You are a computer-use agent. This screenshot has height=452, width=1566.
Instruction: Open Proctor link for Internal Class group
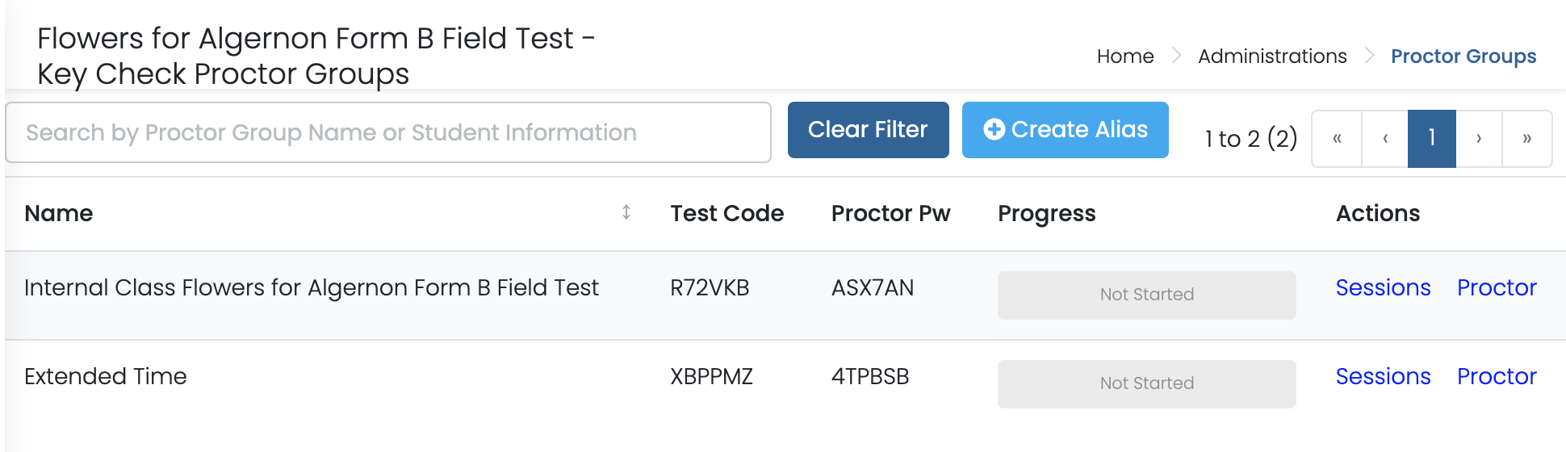(1497, 288)
